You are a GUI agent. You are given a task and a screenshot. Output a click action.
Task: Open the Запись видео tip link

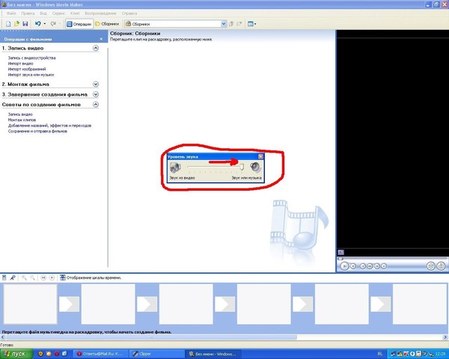[20, 114]
